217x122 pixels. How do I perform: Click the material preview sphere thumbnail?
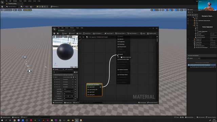tap(65, 52)
